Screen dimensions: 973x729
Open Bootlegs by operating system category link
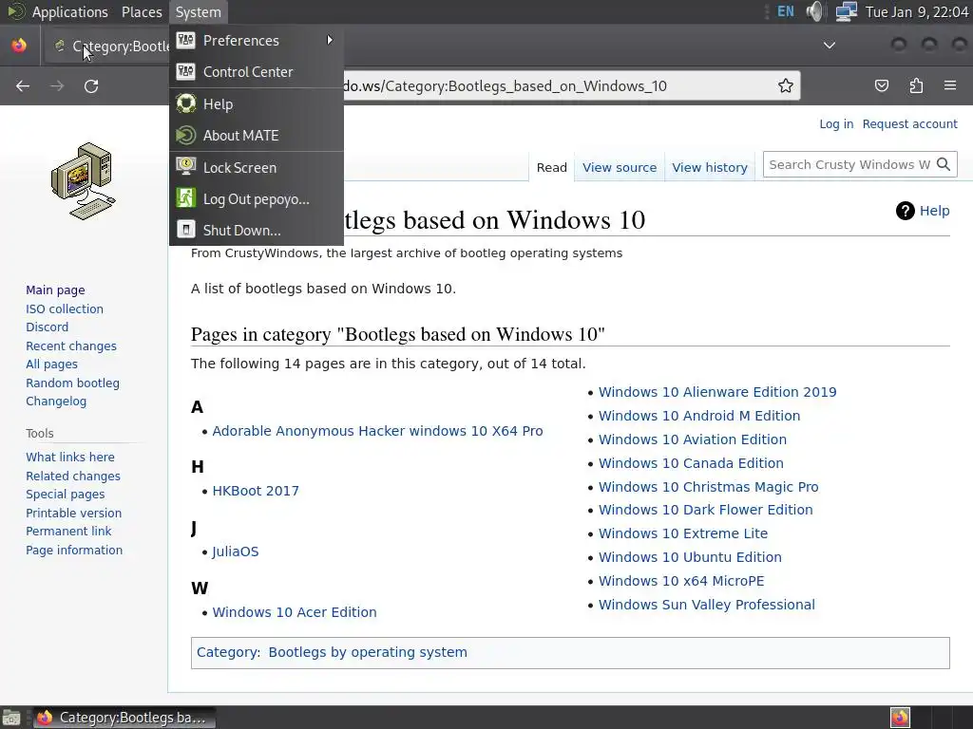pyautogui.click(x=368, y=652)
